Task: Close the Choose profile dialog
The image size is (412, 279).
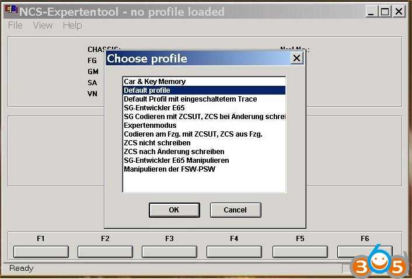Action: point(296,58)
